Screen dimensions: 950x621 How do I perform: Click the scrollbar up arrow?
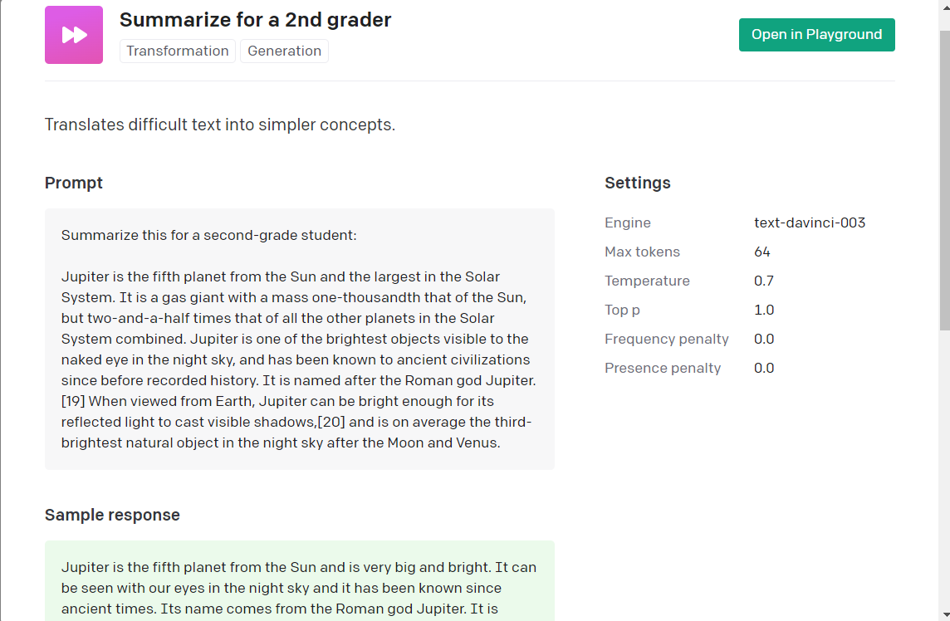click(x=944, y=6)
